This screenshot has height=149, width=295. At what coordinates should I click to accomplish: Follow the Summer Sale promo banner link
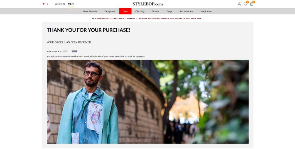(147, 18)
